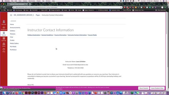Open Portfolium in course navigation
169x95 pixels.
(x=13, y=50)
